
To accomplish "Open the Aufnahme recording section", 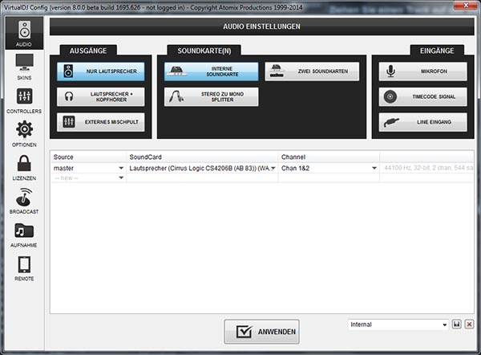I will [24, 235].
